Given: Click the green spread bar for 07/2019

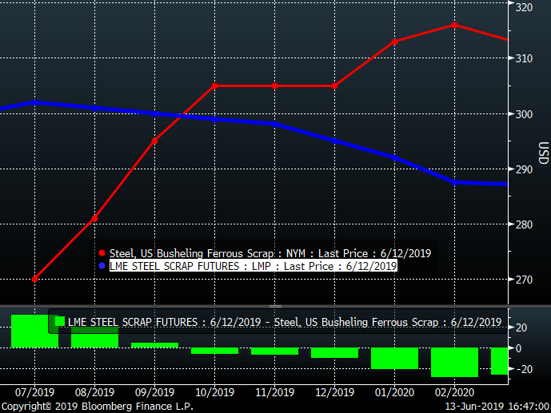Looking at the screenshot, I should point(34,332).
